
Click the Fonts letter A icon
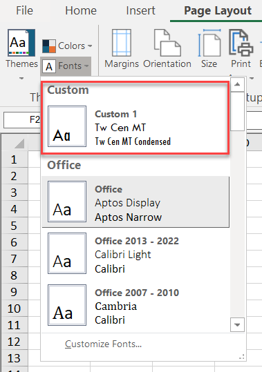pos(49,66)
